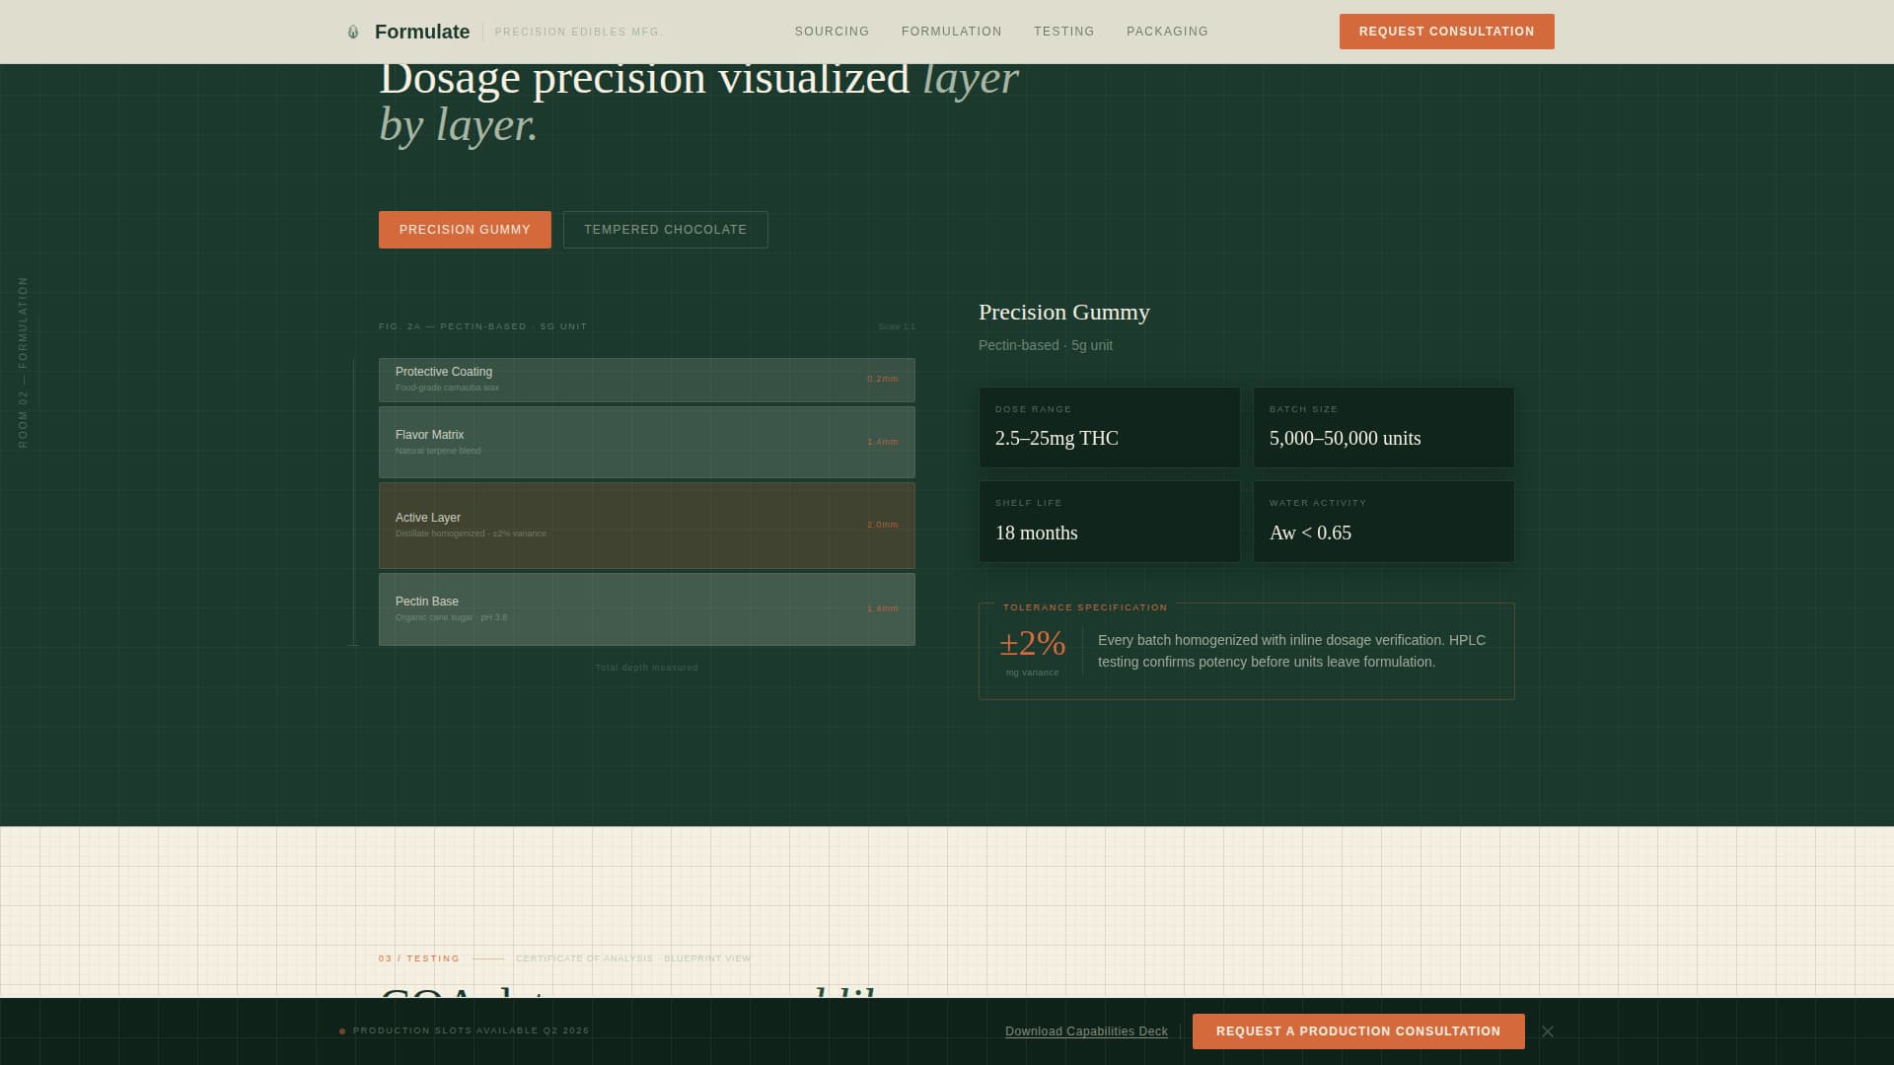Viewport: 1894px width, 1065px height.
Task: Select the Pectin Base layer bar
Action: pos(646,609)
